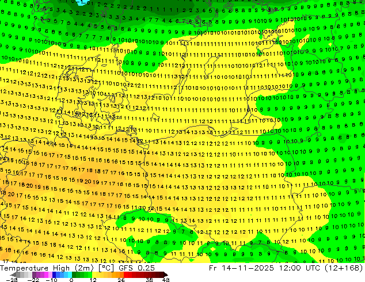
Task: Click the "38" legend label
Action: tap(149, 280)
